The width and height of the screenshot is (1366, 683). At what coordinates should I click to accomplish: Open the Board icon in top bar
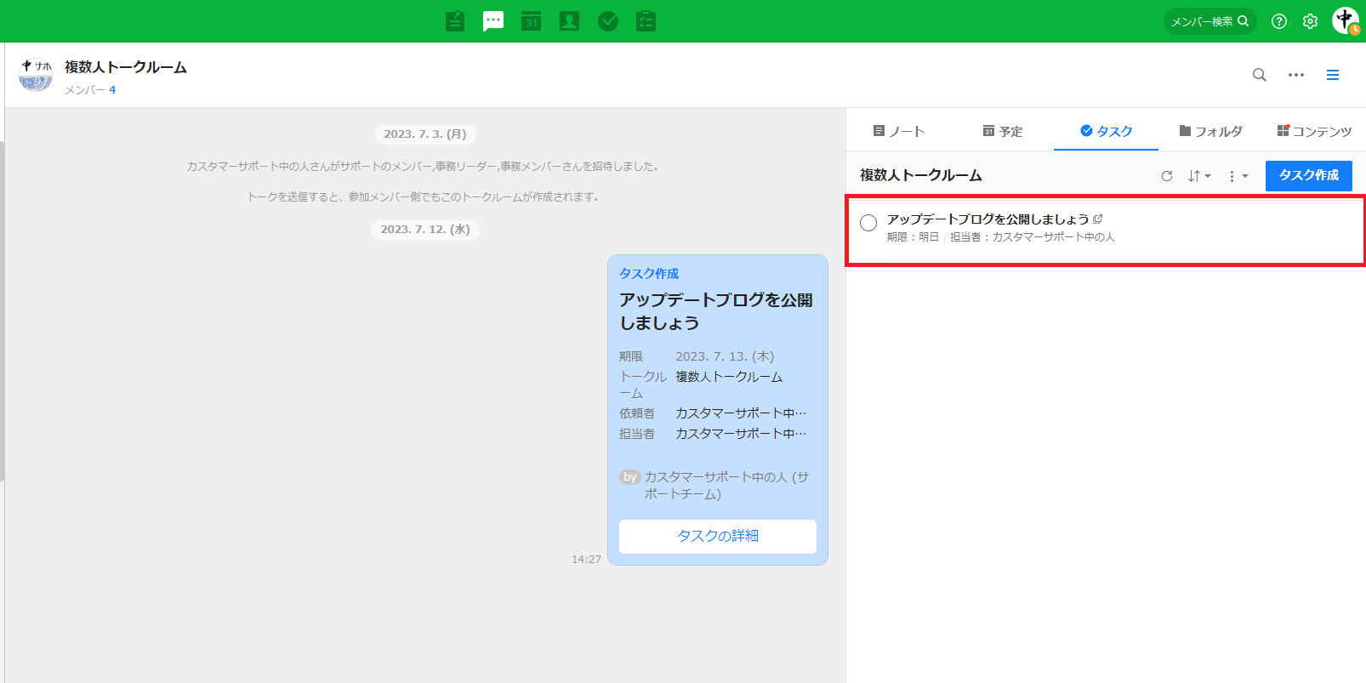455,21
